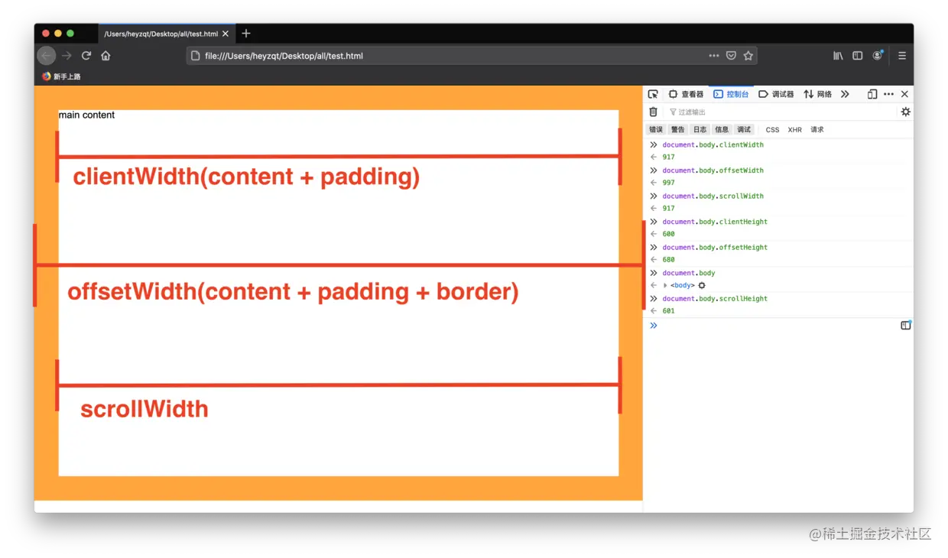Toggle the 调试 debug filter
Image resolution: width=948 pixels, height=558 pixels.
(744, 130)
